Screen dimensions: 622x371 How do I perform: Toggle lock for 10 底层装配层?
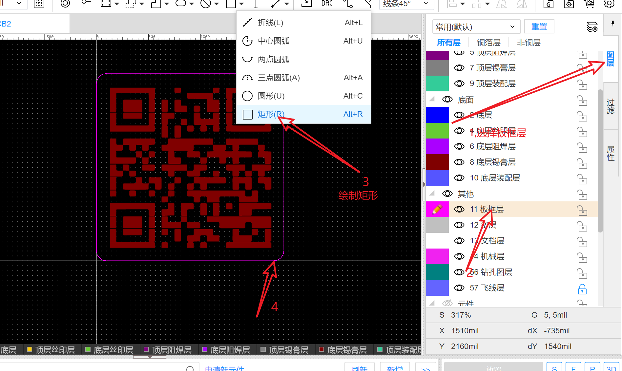[582, 179]
